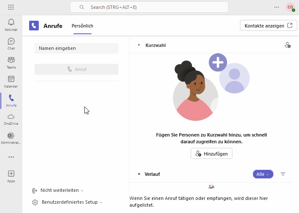Switch to the Persönlich tab
The width and height of the screenshot is (299, 213).
[82, 26]
